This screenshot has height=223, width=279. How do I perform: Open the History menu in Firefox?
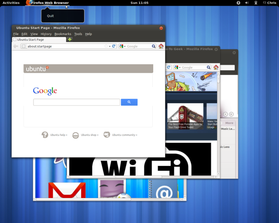(46, 34)
